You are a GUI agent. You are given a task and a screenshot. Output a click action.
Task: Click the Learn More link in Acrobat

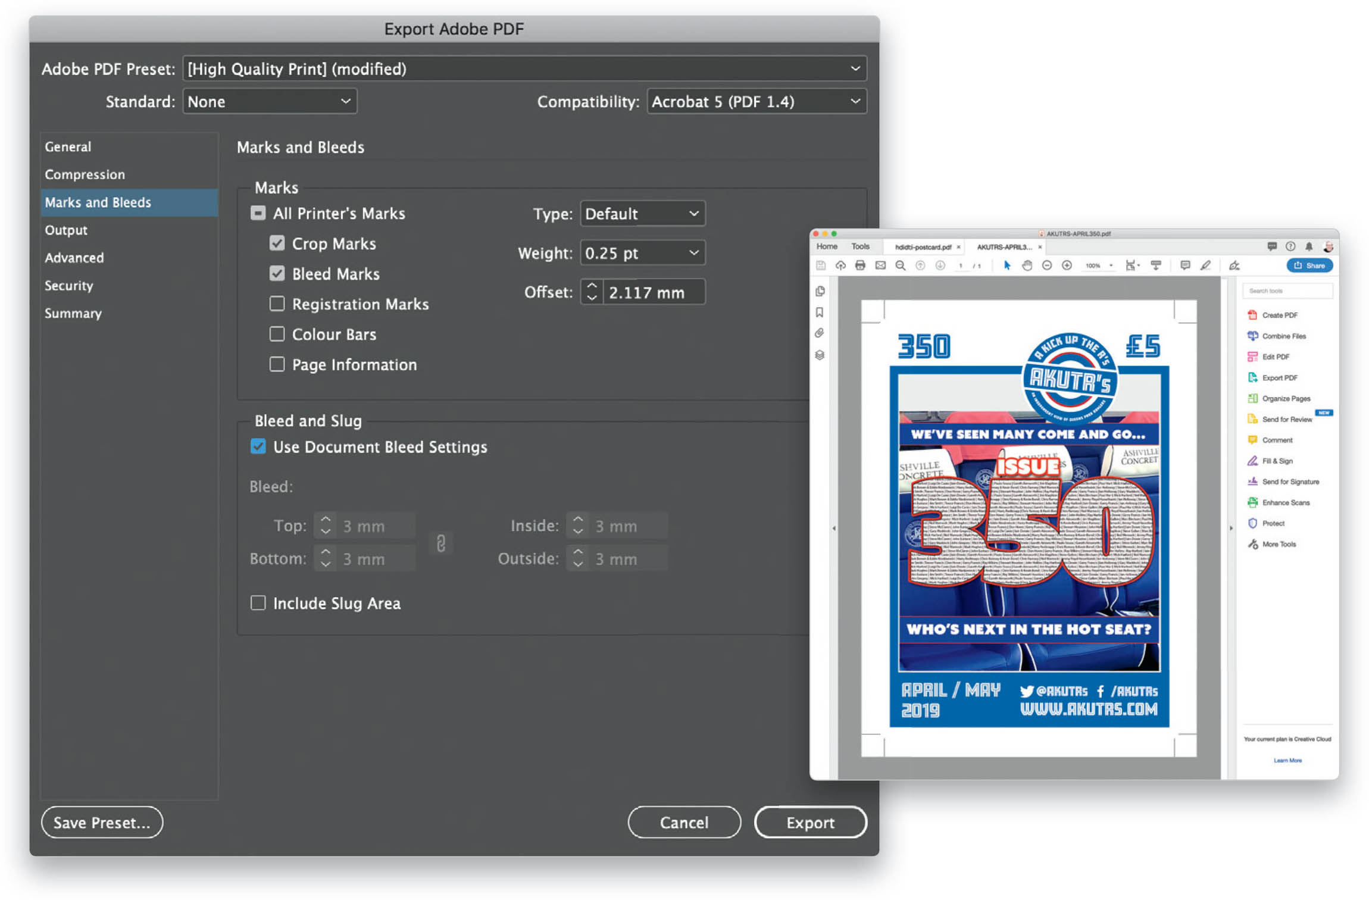1287,760
